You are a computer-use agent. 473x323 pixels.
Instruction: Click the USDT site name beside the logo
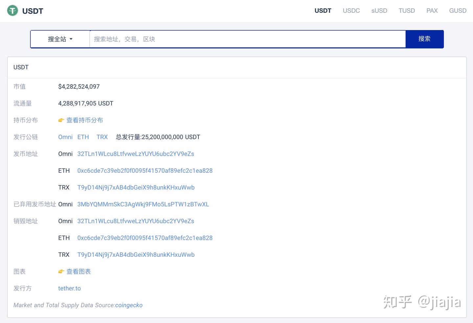click(x=33, y=11)
